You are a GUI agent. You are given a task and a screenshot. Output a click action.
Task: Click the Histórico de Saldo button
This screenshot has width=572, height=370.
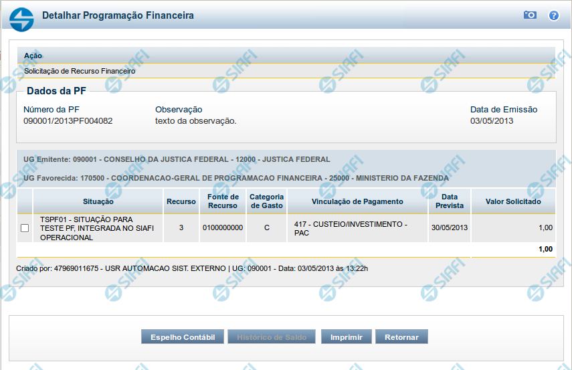coord(272,337)
